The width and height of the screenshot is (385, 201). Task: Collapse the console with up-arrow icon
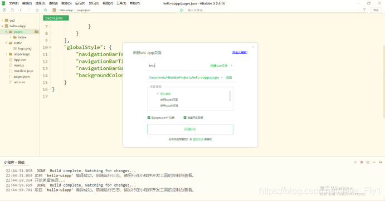pyautogui.click(x=374, y=162)
